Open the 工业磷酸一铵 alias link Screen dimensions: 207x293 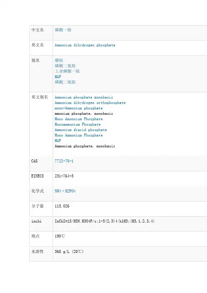[67, 71]
